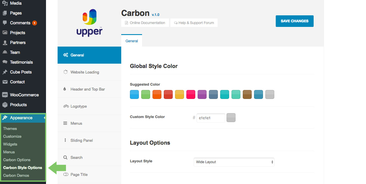Click the Cube Posts pin icon
This screenshot has width=366, height=184.
(x=5, y=72)
